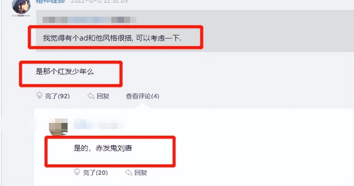Click the reply arrow icon after 亮了(20)
Viewport: 354px width, 186px height.
tap(129, 173)
